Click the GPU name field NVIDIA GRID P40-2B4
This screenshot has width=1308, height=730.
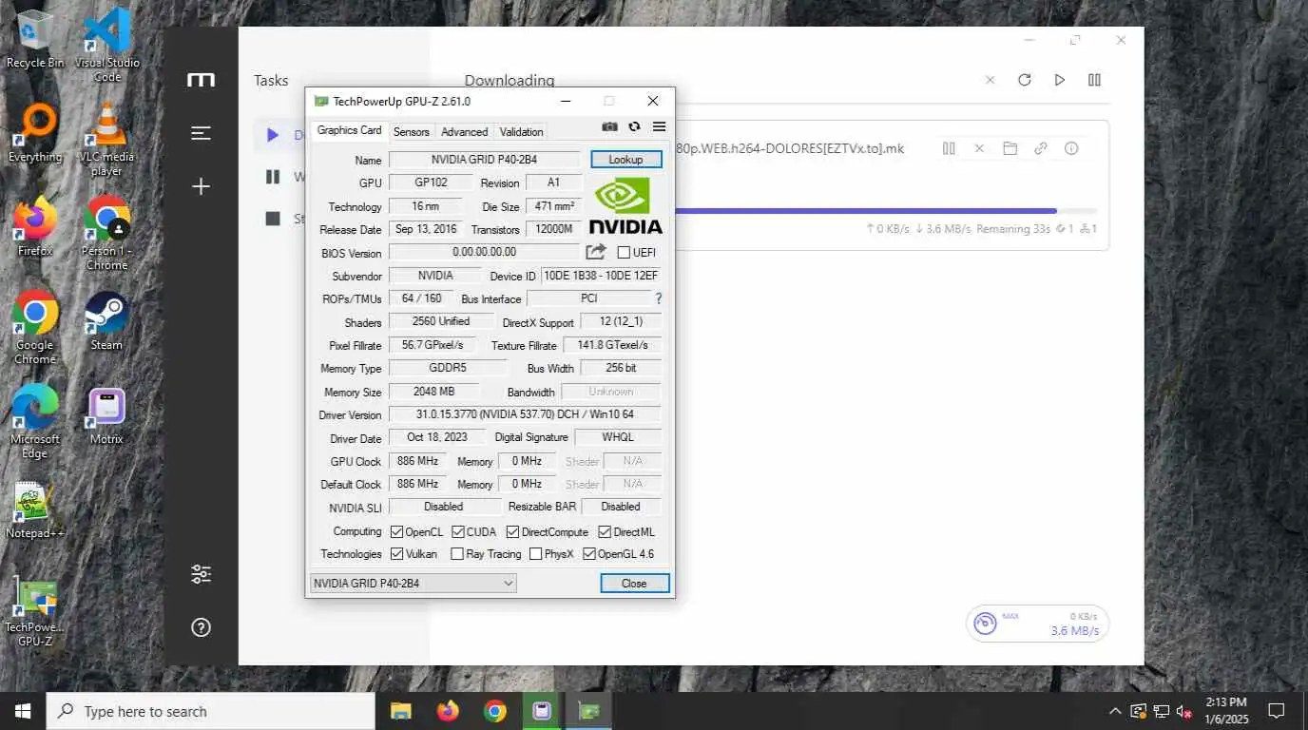click(x=484, y=160)
